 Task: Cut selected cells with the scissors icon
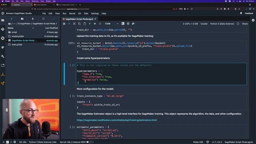pyautogui.click(x=74, y=24)
